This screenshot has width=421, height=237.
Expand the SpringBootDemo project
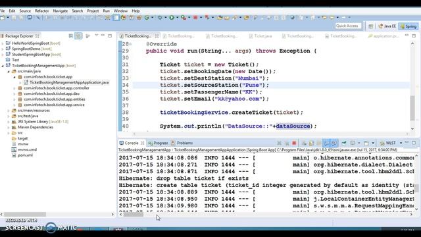[3, 49]
